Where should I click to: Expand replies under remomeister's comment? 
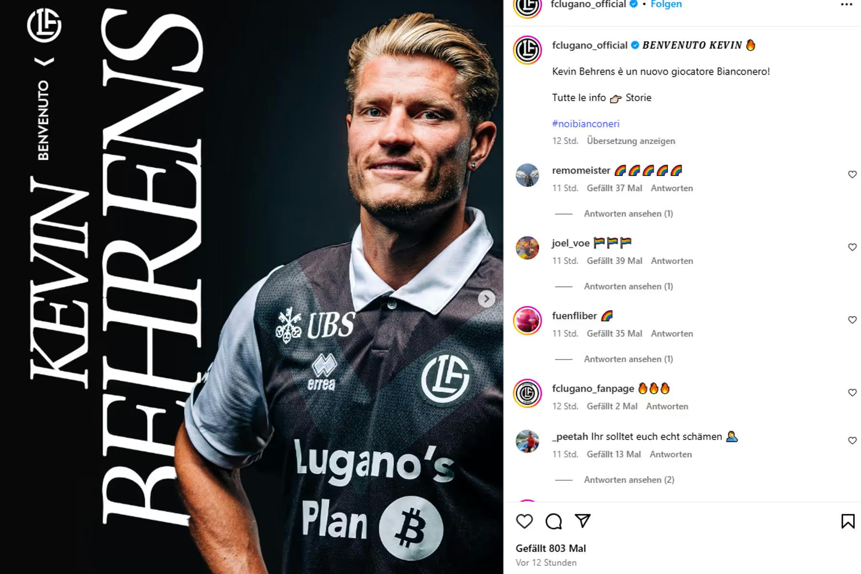628,214
